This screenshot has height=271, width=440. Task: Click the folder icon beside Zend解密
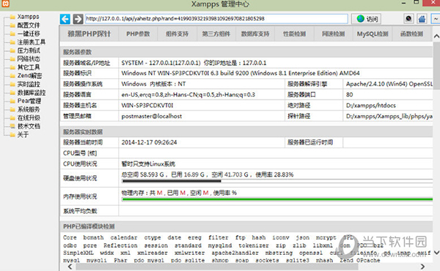point(12,76)
